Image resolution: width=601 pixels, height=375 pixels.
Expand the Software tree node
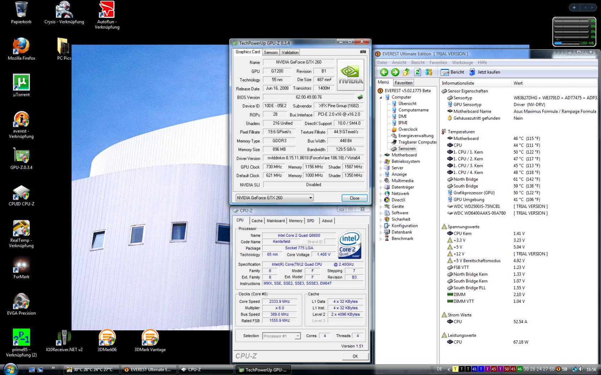(x=381, y=213)
